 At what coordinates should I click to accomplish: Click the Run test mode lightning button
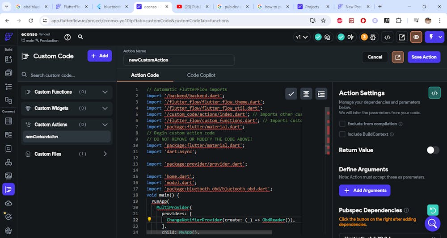[431, 37]
